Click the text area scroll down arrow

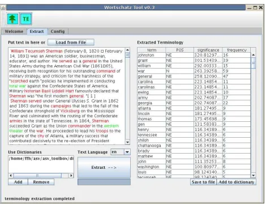click(127, 142)
